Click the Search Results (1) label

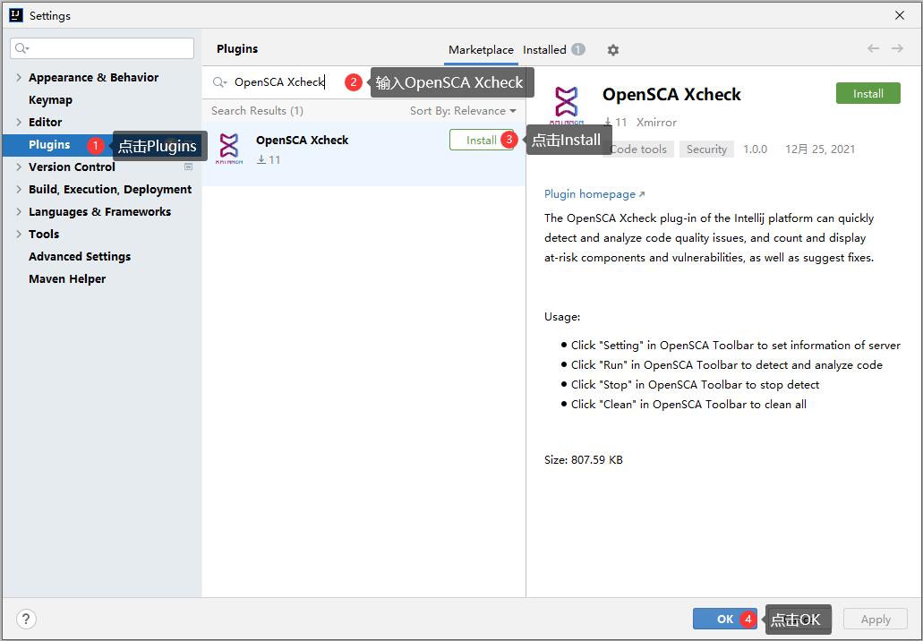coord(257,111)
